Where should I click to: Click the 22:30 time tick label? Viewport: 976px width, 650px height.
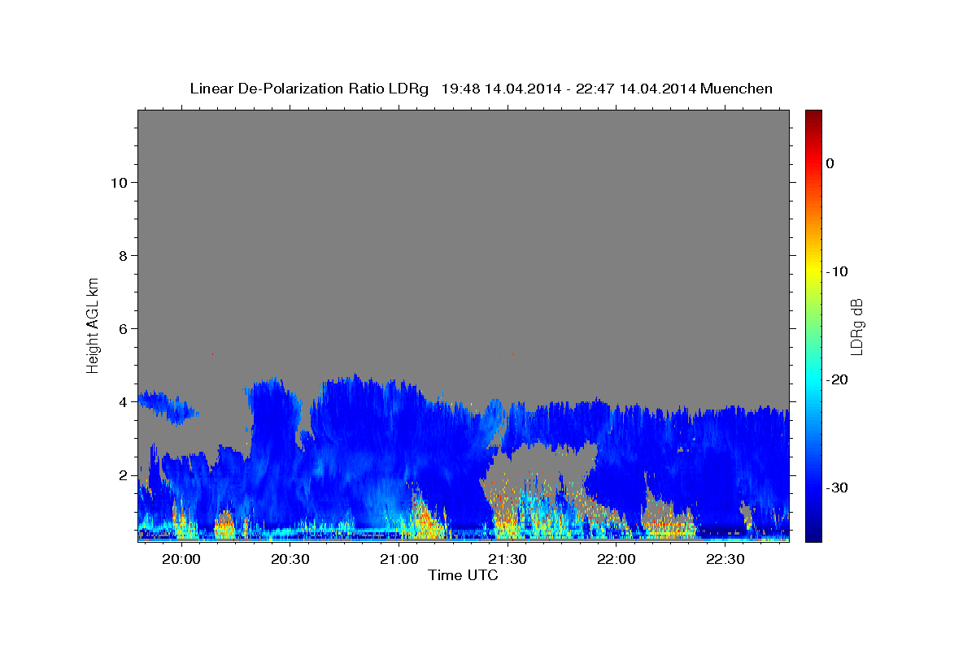pyautogui.click(x=725, y=560)
